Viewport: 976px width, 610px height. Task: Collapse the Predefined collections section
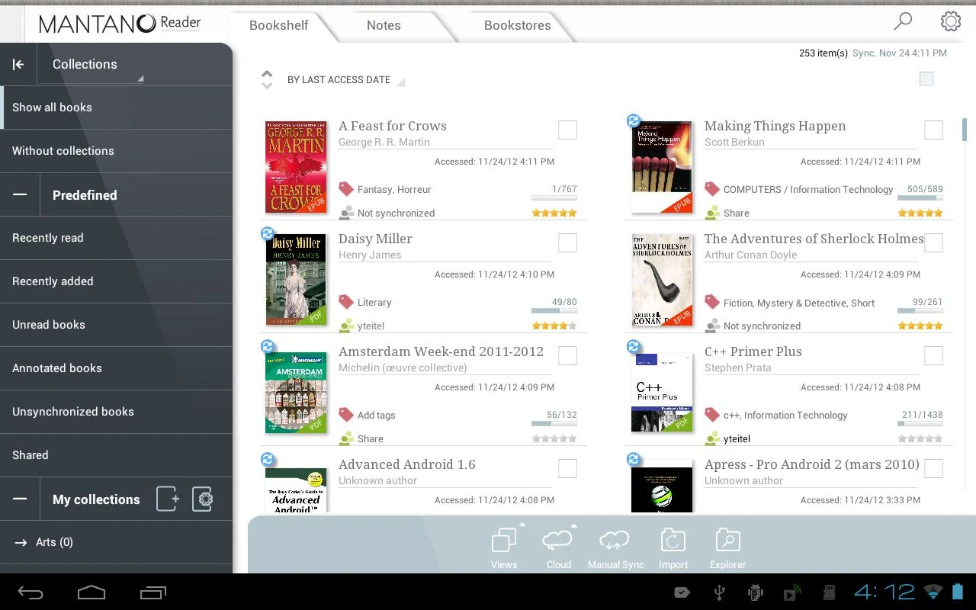point(21,194)
